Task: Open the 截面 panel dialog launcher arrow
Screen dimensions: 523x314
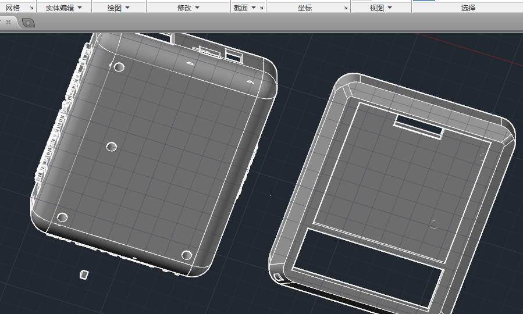Action: (262, 8)
